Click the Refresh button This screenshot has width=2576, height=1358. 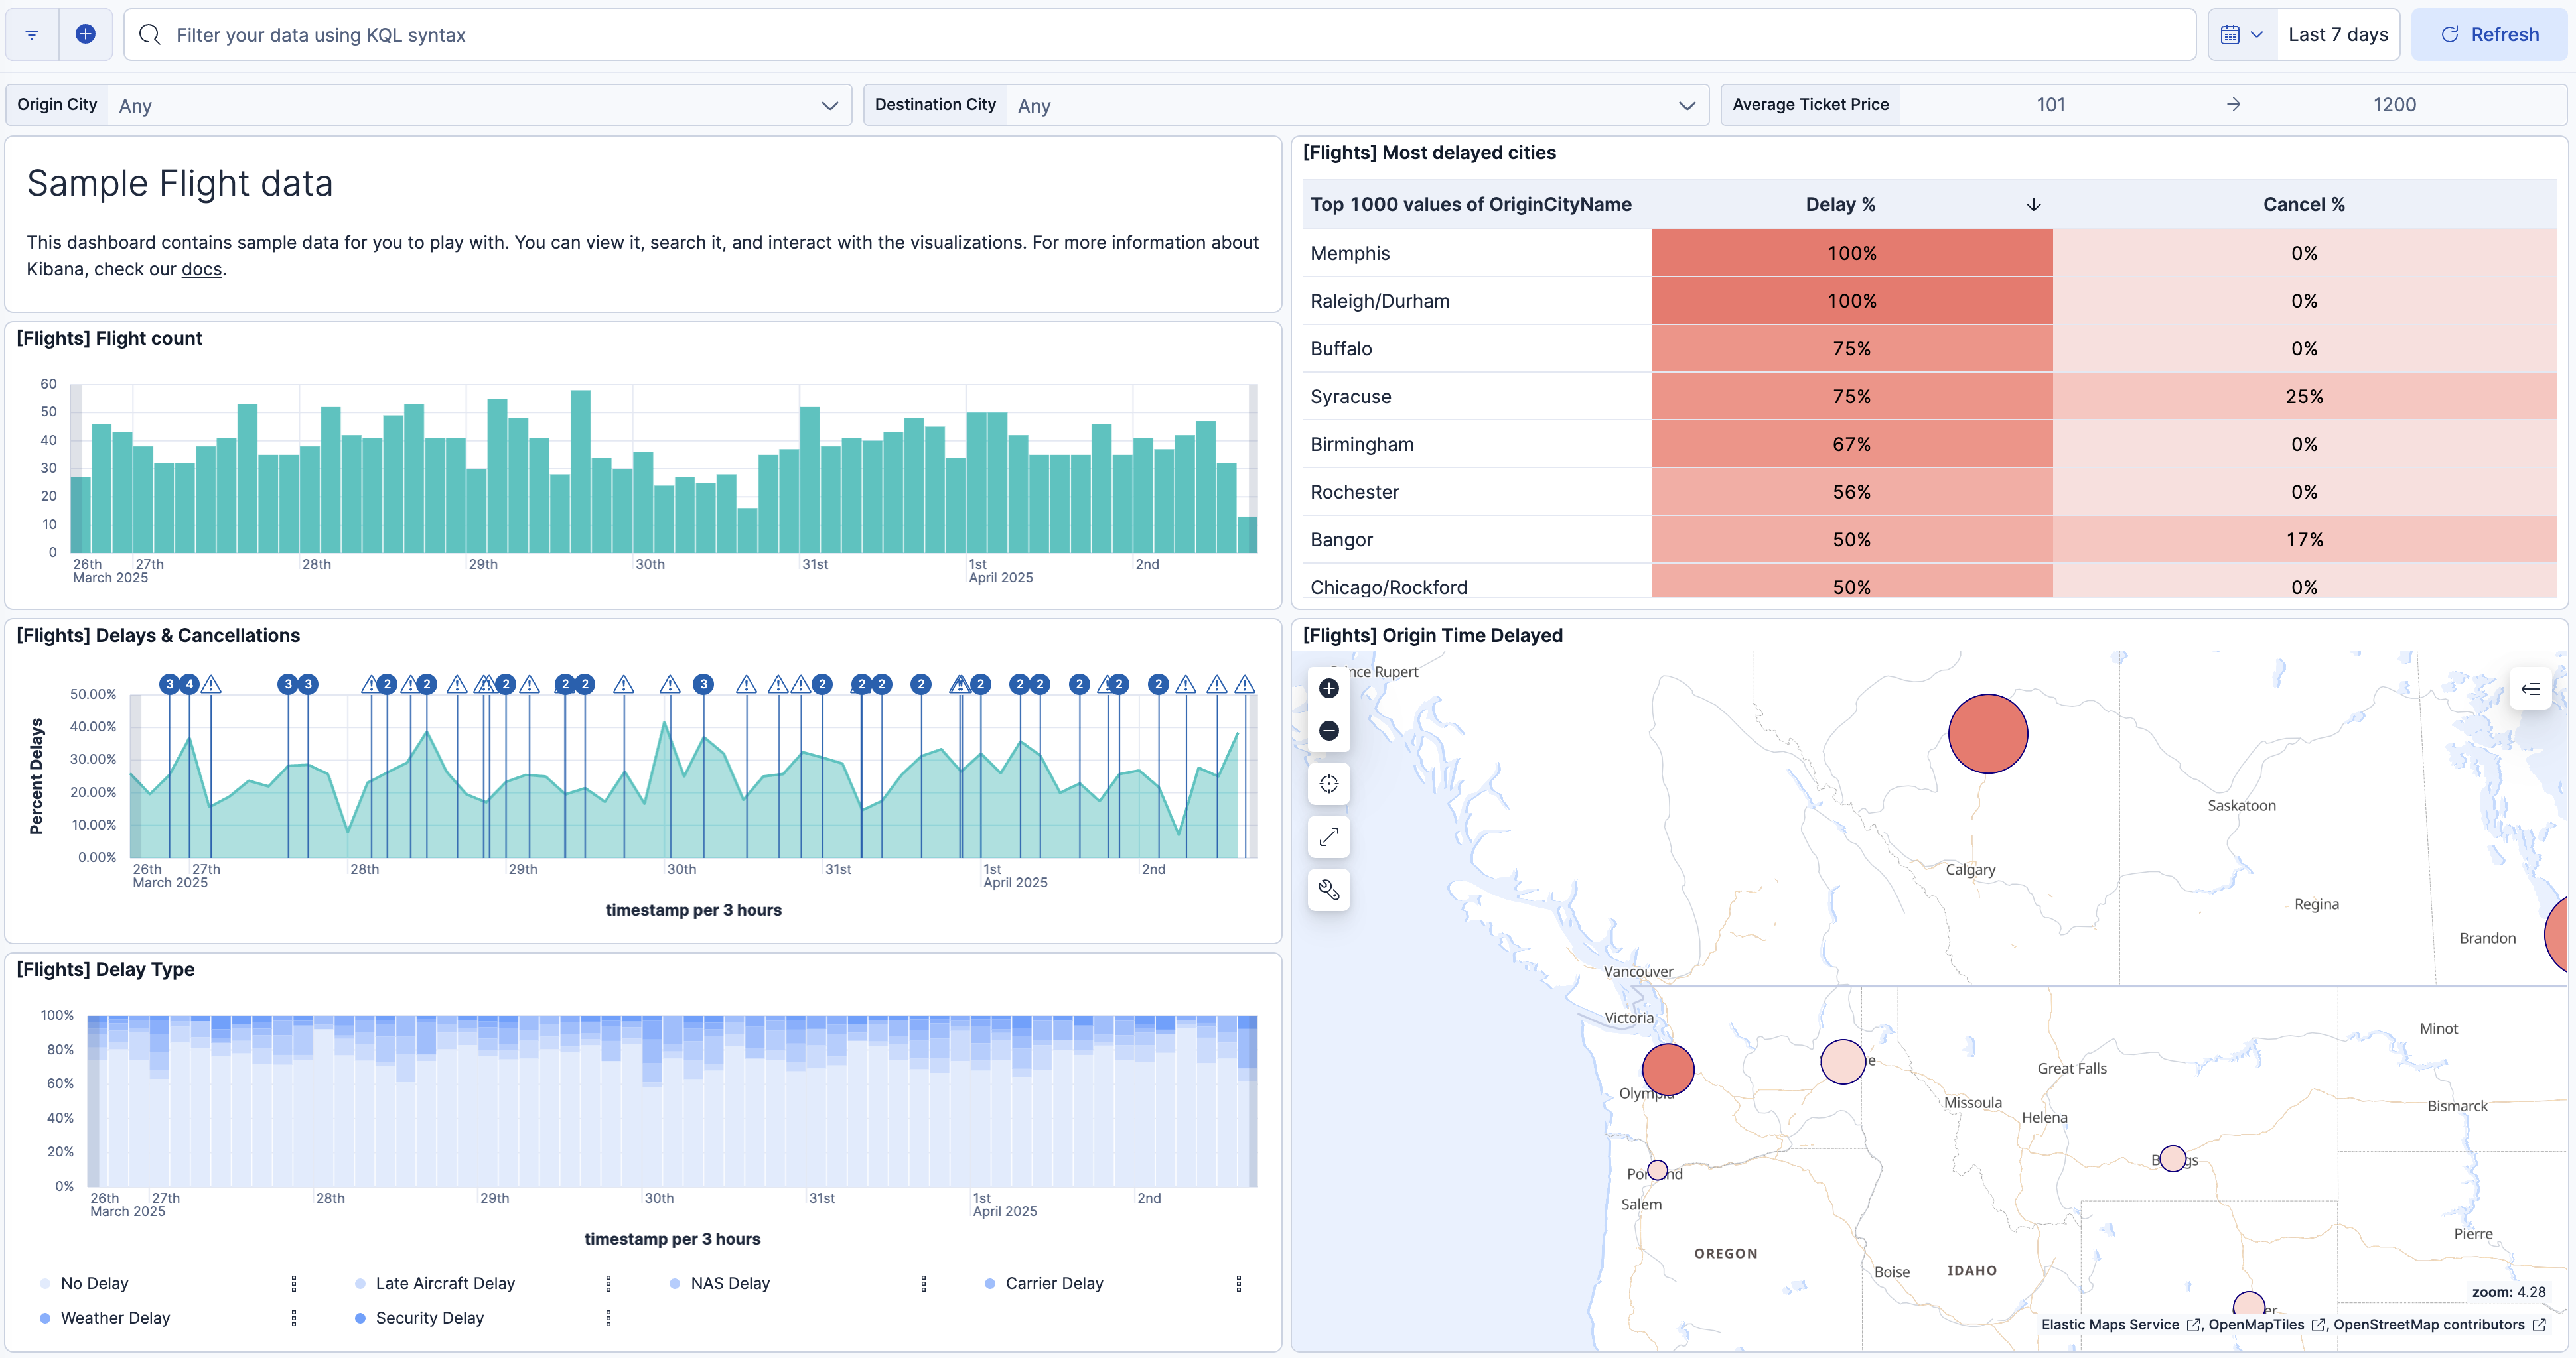click(x=2489, y=35)
